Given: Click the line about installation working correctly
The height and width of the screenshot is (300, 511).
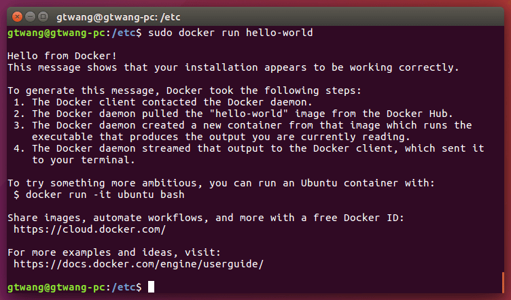Looking at the screenshot, I should (233, 67).
